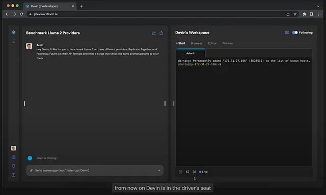Bookmark this page with the star icon
The height and width of the screenshot is (195, 326).
[295, 14]
